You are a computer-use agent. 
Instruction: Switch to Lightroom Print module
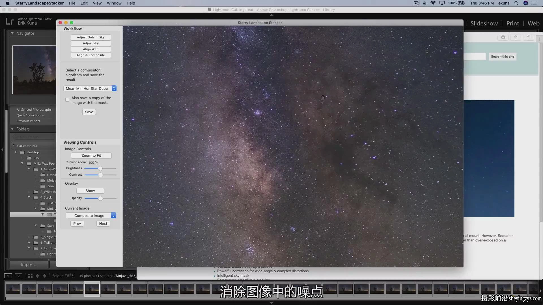coord(512,23)
